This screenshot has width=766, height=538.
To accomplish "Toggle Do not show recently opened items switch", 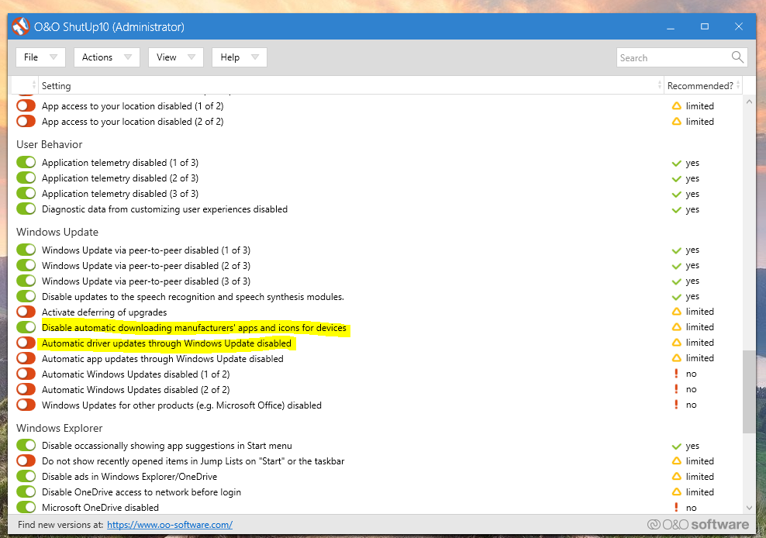I will pyautogui.click(x=26, y=460).
